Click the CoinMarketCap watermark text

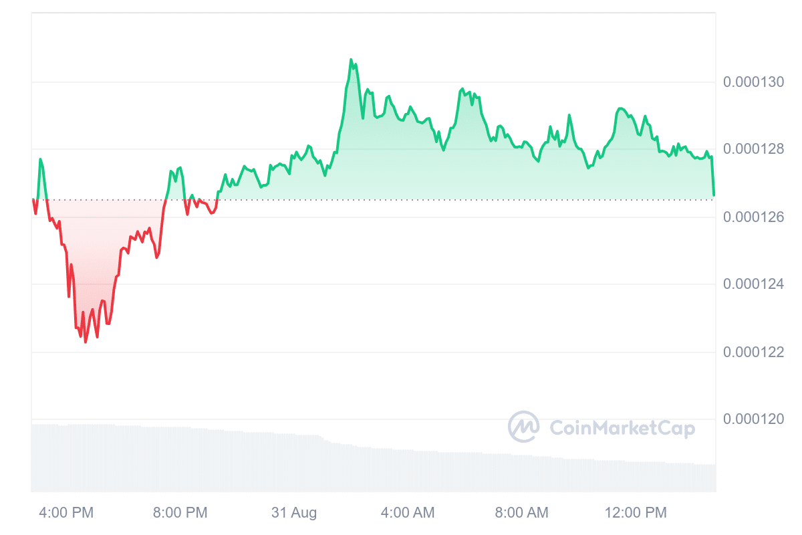[622, 428]
